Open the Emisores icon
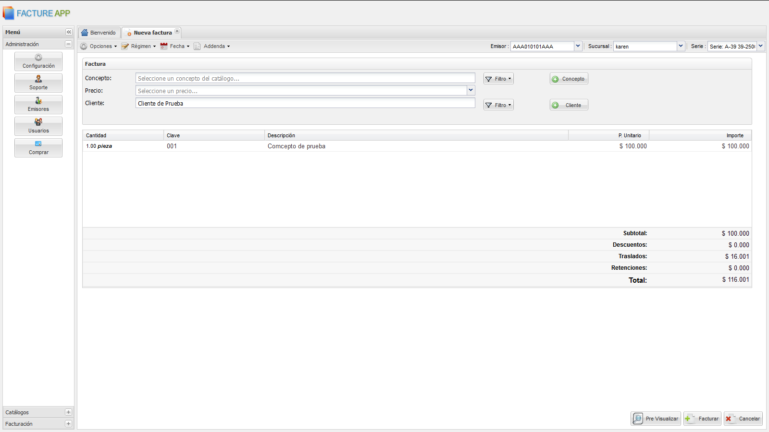Image resolution: width=769 pixels, height=432 pixels. click(38, 105)
